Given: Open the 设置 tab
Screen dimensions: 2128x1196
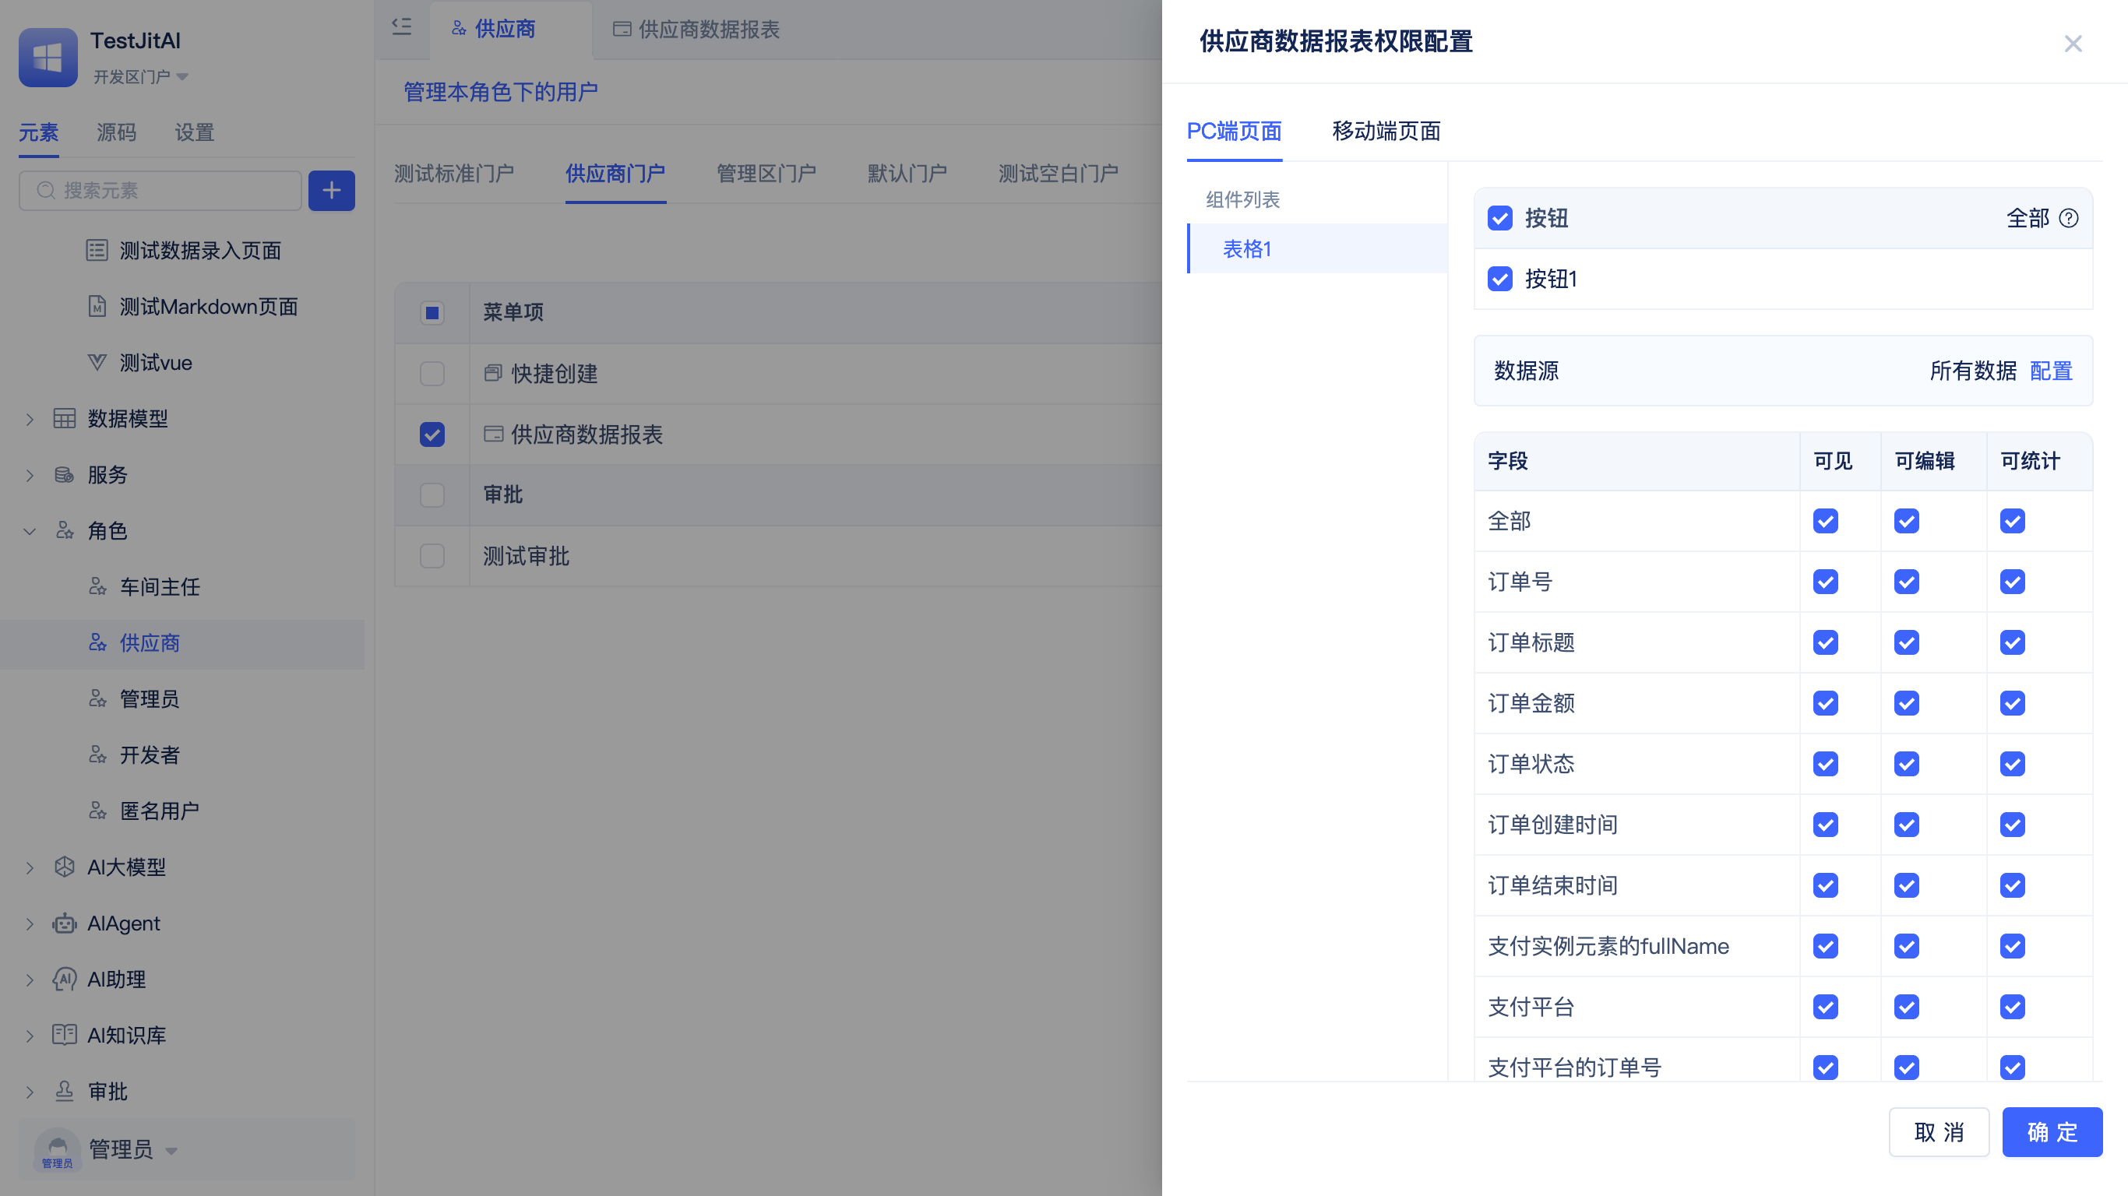Looking at the screenshot, I should click(x=194, y=132).
